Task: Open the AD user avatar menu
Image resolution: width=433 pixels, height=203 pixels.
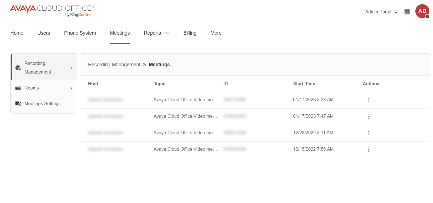Action: point(422,11)
